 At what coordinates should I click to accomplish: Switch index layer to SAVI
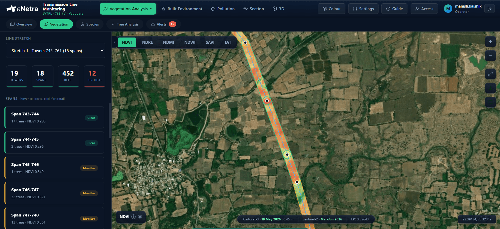tap(210, 42)
